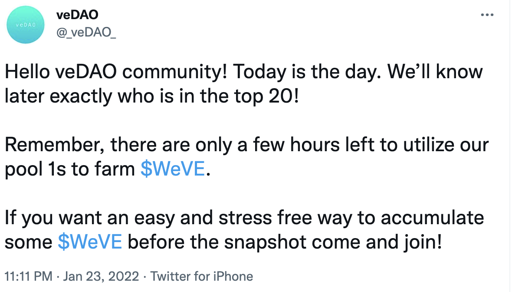Click the 11:11 PM timestamp

(x=28, y=276)
